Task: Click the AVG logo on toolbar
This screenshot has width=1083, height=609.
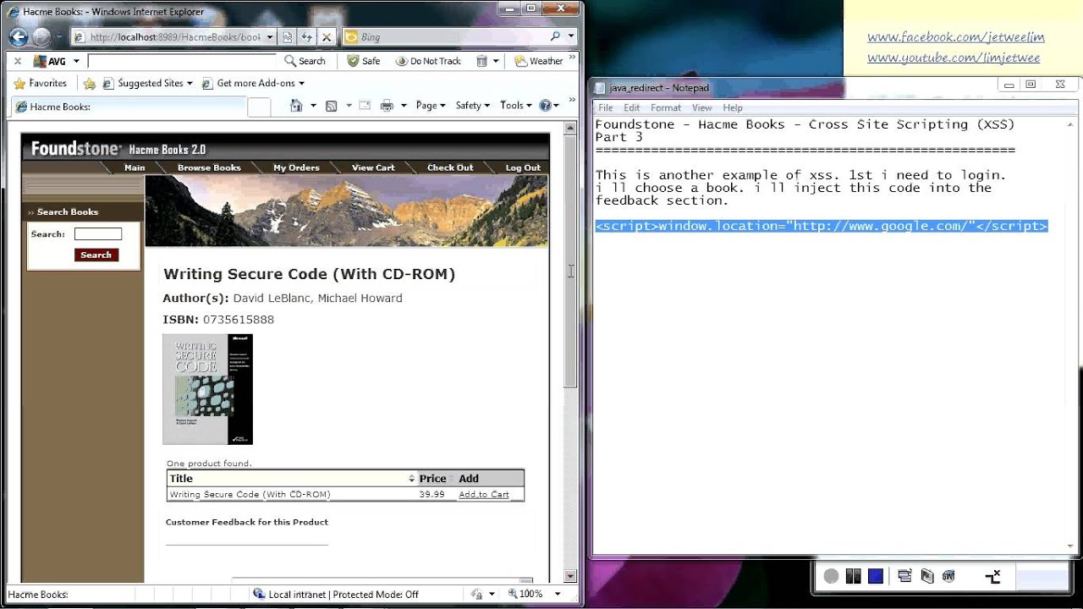Action: (x=49, y=61)
